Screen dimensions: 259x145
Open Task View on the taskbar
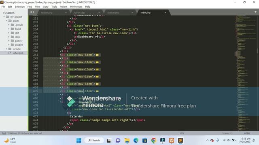tap(109, 141)
